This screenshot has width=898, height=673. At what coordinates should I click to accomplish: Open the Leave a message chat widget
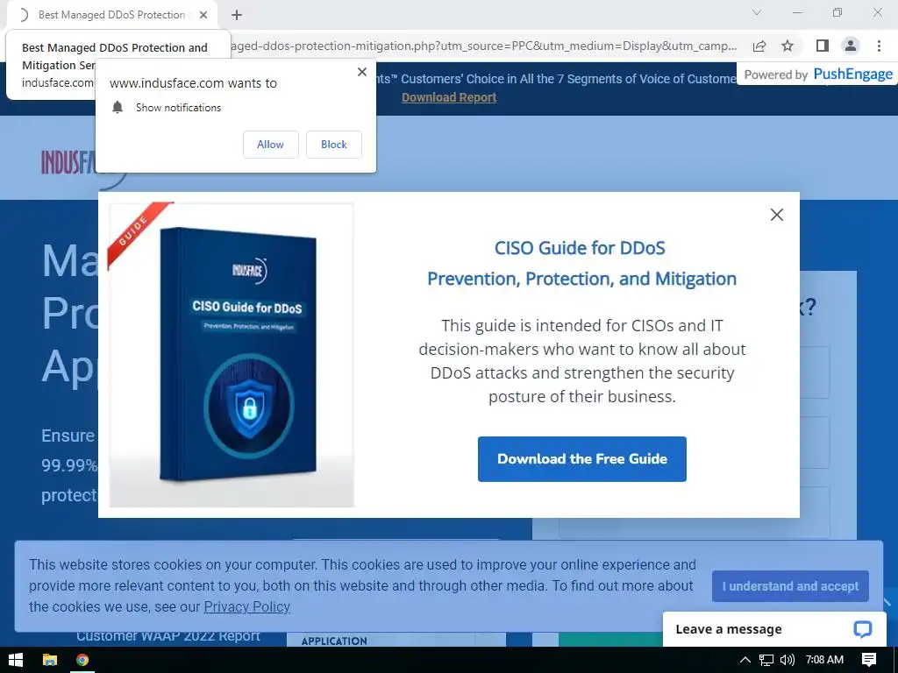tap(774, 629)
